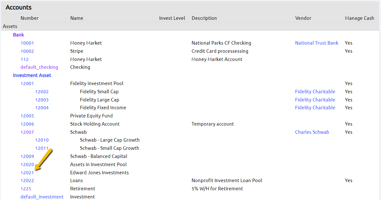
Task: Select the Edward Jones Investments name
Action: (99, 173)
